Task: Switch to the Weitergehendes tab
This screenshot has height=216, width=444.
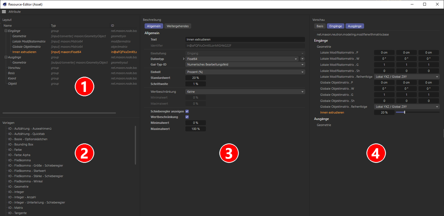Action: 178,26
